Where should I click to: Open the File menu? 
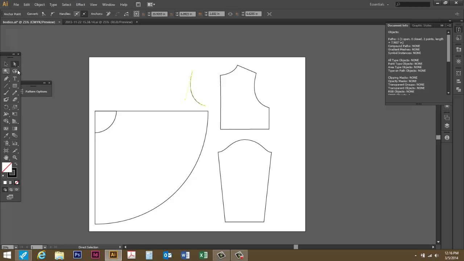[16, 4]
